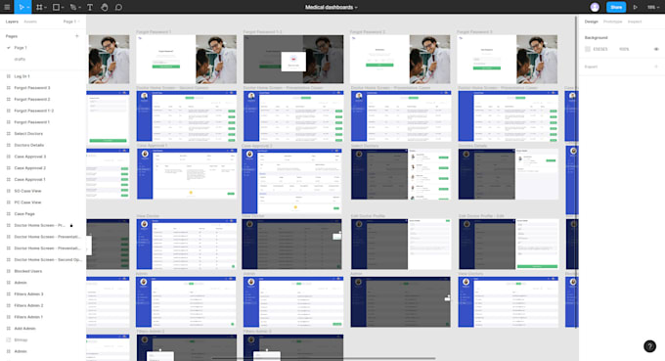Image resolution: width=665 pixels, height=361 pixels.
Task: Select the Comment tool
Action: 118,7
